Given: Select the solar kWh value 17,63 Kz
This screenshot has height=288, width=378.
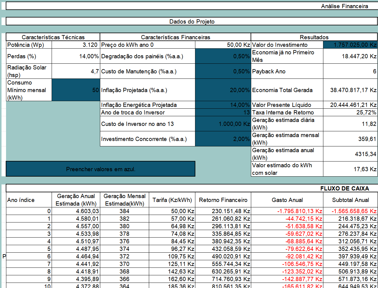Looking at the screenshot, I should [350, 169].
